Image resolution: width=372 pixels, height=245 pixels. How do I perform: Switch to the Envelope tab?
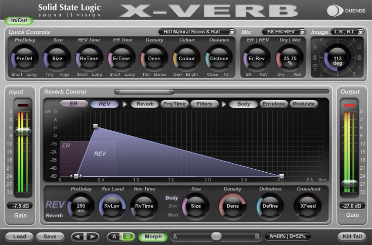(x=274, y=104)
